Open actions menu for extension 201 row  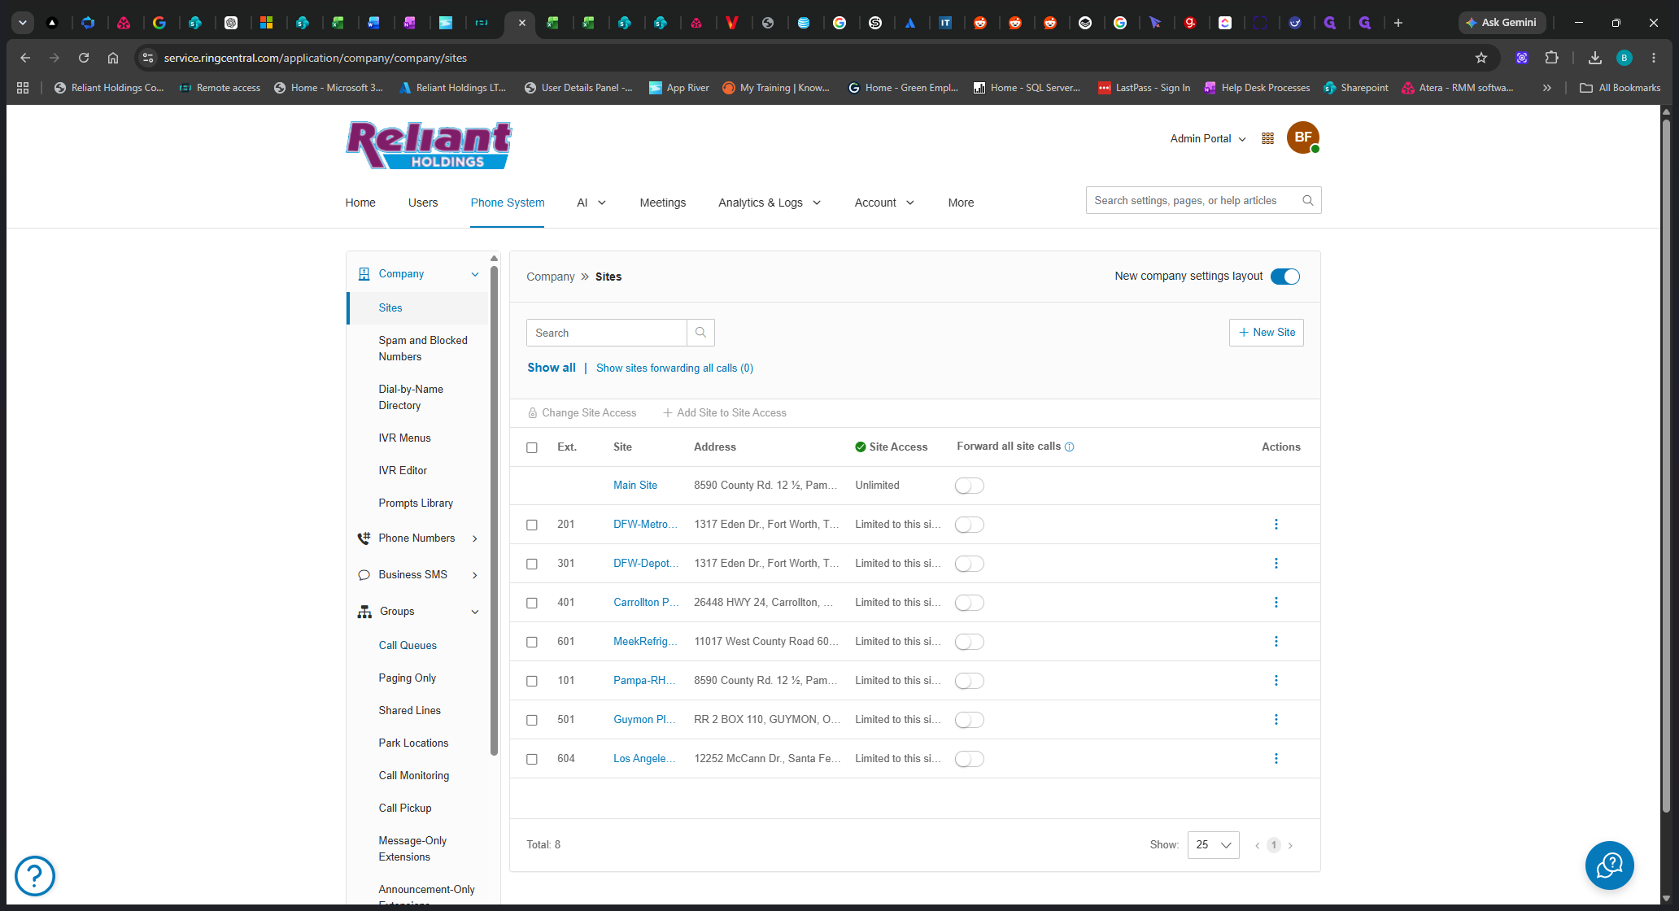[1276, 525]
